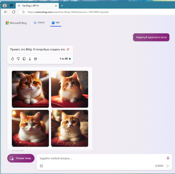175x174 pixels.
Task: Add an image with visual search icon
Action: tap(41, 166)
